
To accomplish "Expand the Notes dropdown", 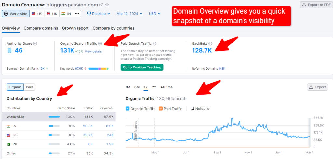I will [x=200, y=109].
